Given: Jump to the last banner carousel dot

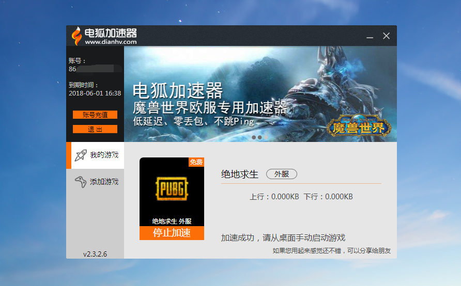Looking at the screenshot, I should pos(266,138).
